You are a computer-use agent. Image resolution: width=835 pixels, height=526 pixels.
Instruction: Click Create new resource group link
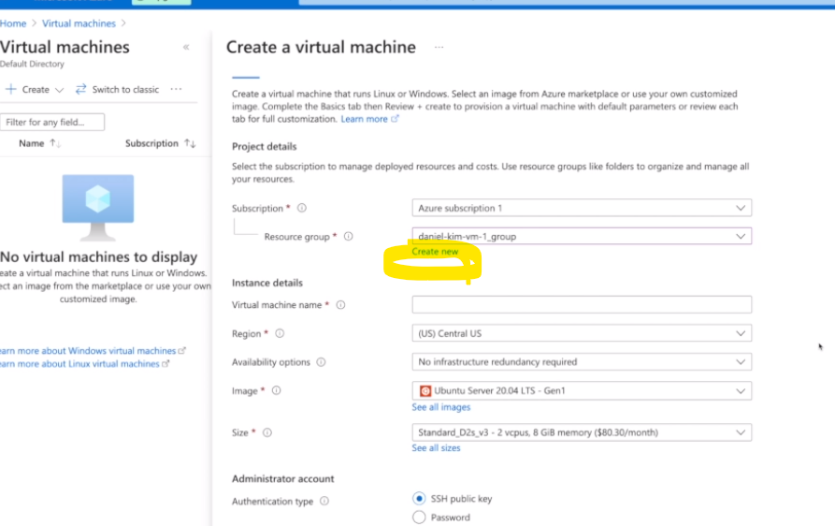click(435, 252)
